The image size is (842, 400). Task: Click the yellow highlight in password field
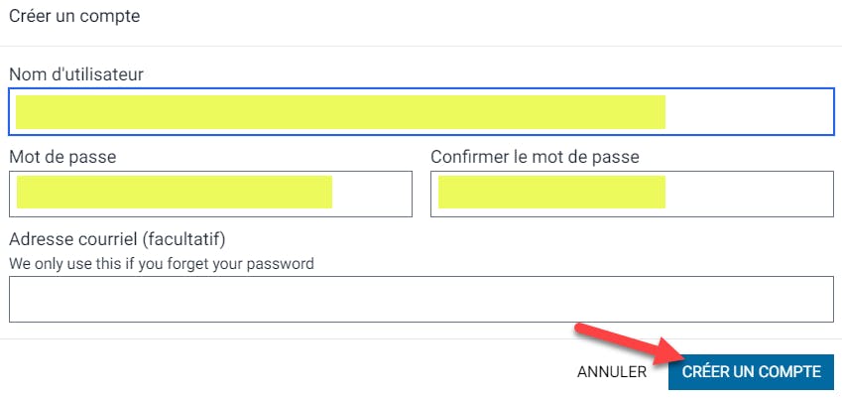pyautogui.click(x=174, y=193)
